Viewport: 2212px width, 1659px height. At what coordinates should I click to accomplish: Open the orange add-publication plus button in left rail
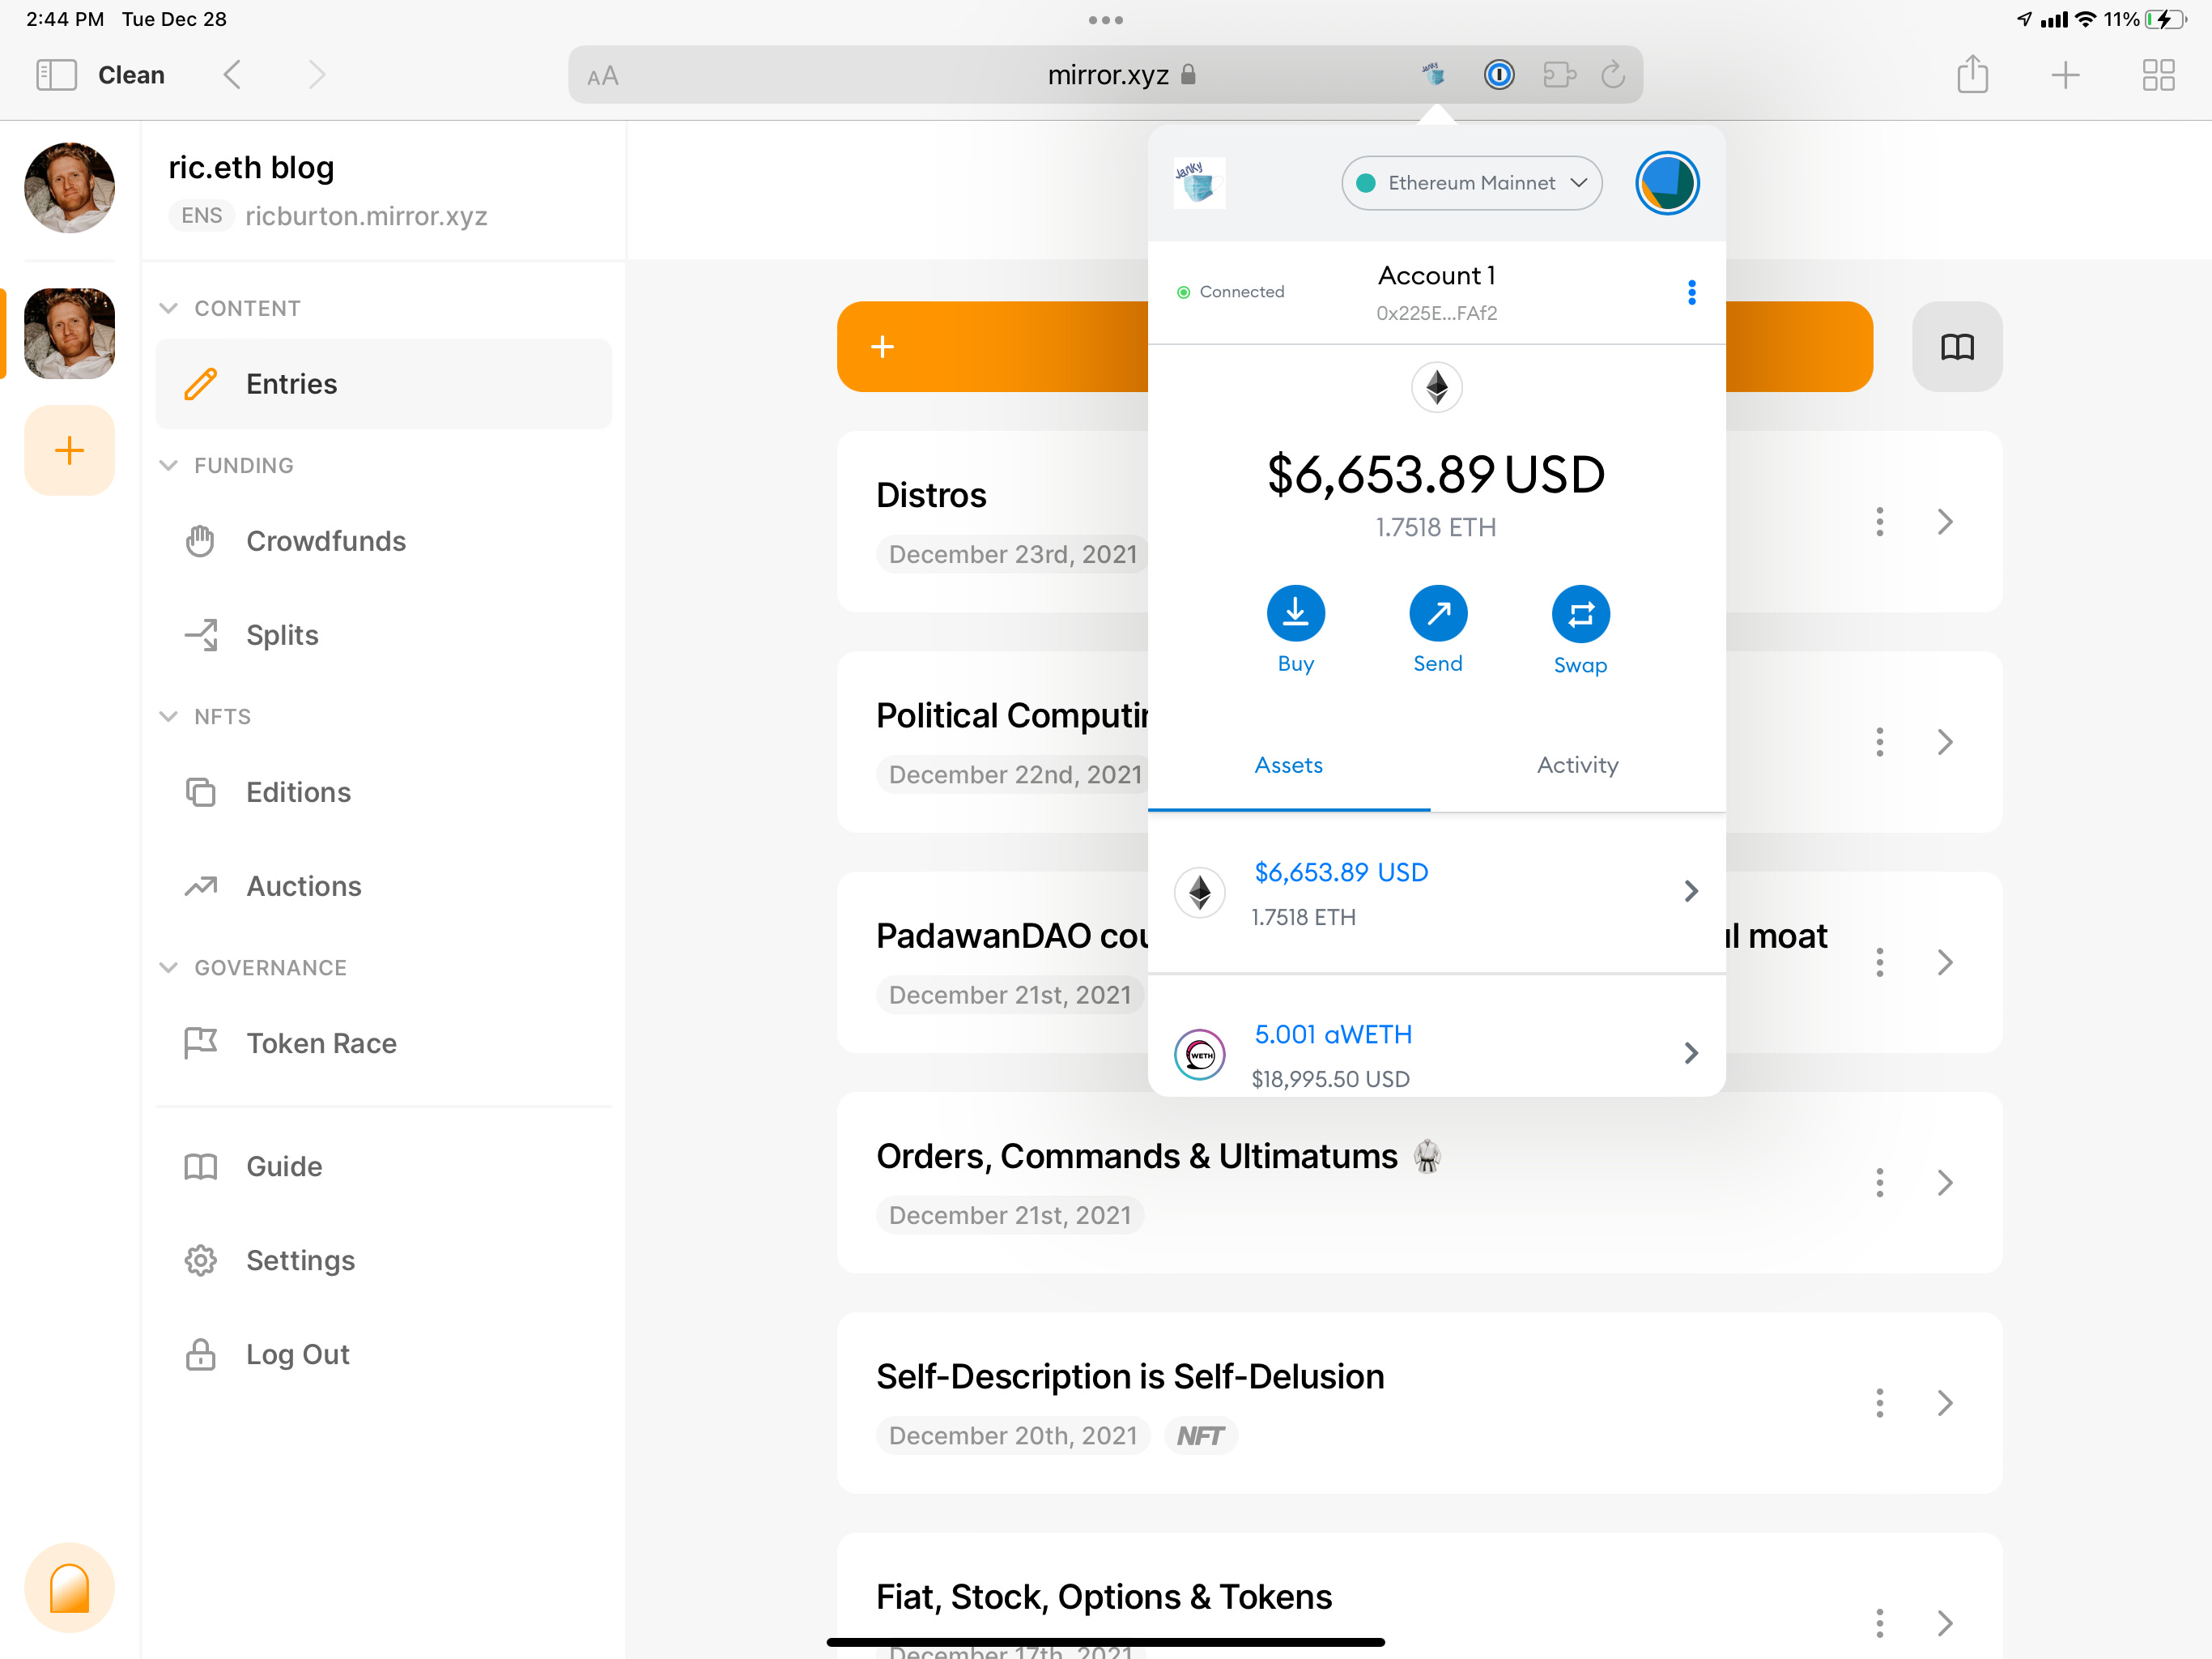point(69,450)
